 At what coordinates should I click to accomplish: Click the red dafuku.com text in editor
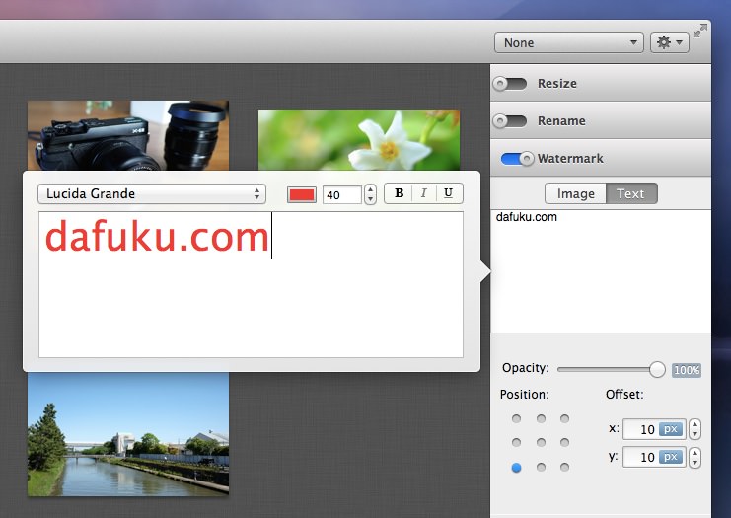point(157,237)
